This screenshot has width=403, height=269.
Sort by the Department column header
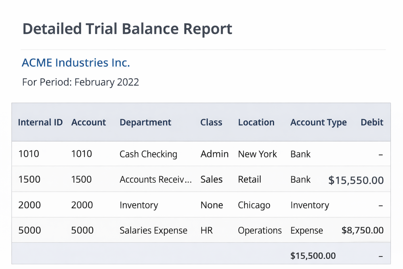click(146, 122)
